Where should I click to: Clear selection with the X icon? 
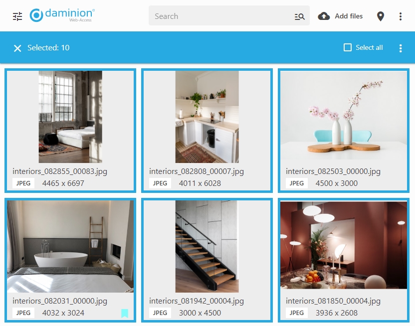17,48
